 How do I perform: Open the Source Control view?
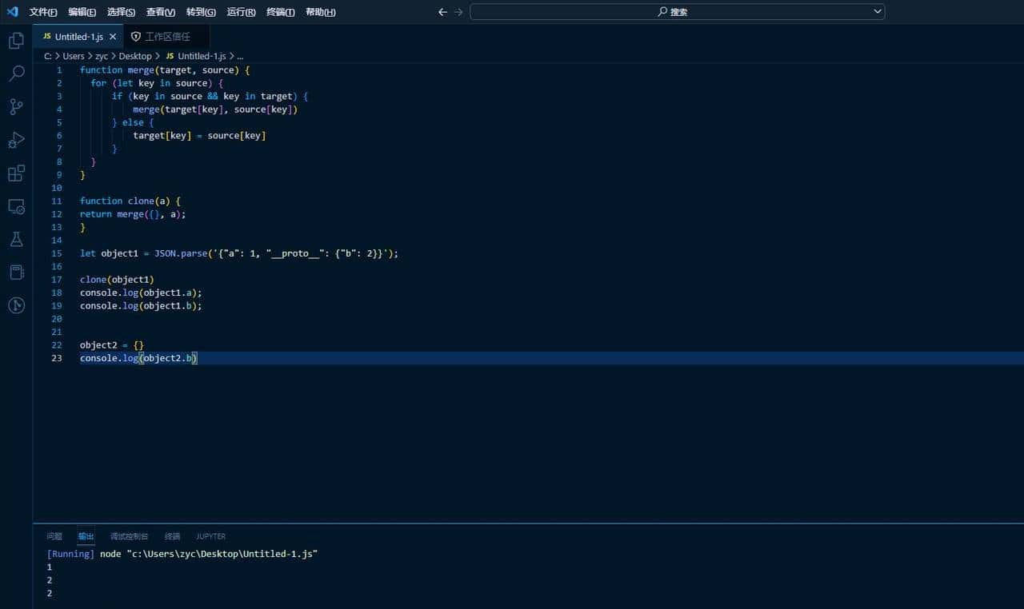16,106
